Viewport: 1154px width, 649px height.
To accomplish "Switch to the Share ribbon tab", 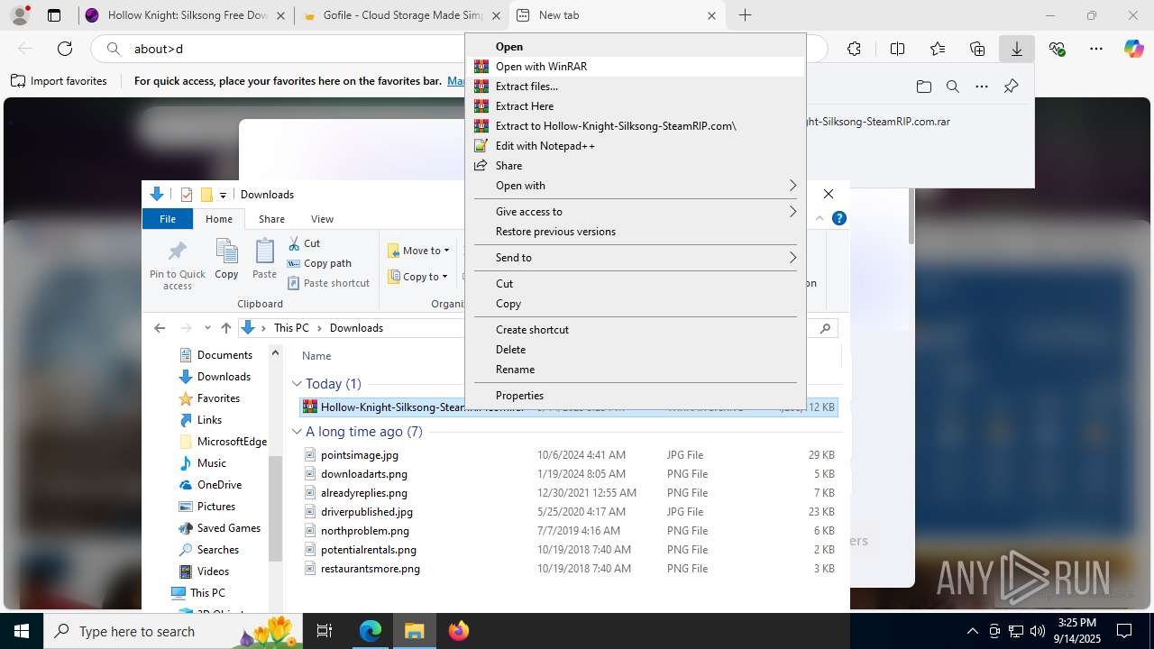I will (x=271, y=218).
